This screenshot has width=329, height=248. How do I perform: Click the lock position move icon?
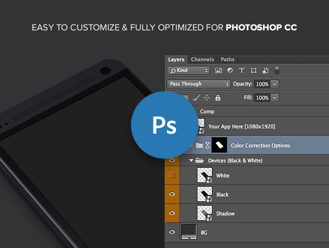point(207,98)
